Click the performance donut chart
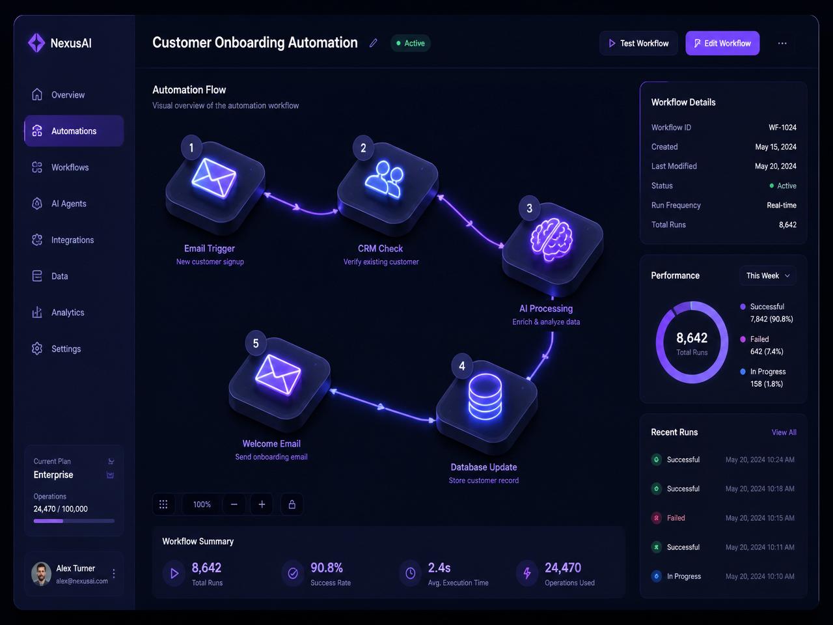Image resolution: width=833 pixels, height=625 pixels. click(692, 342)
